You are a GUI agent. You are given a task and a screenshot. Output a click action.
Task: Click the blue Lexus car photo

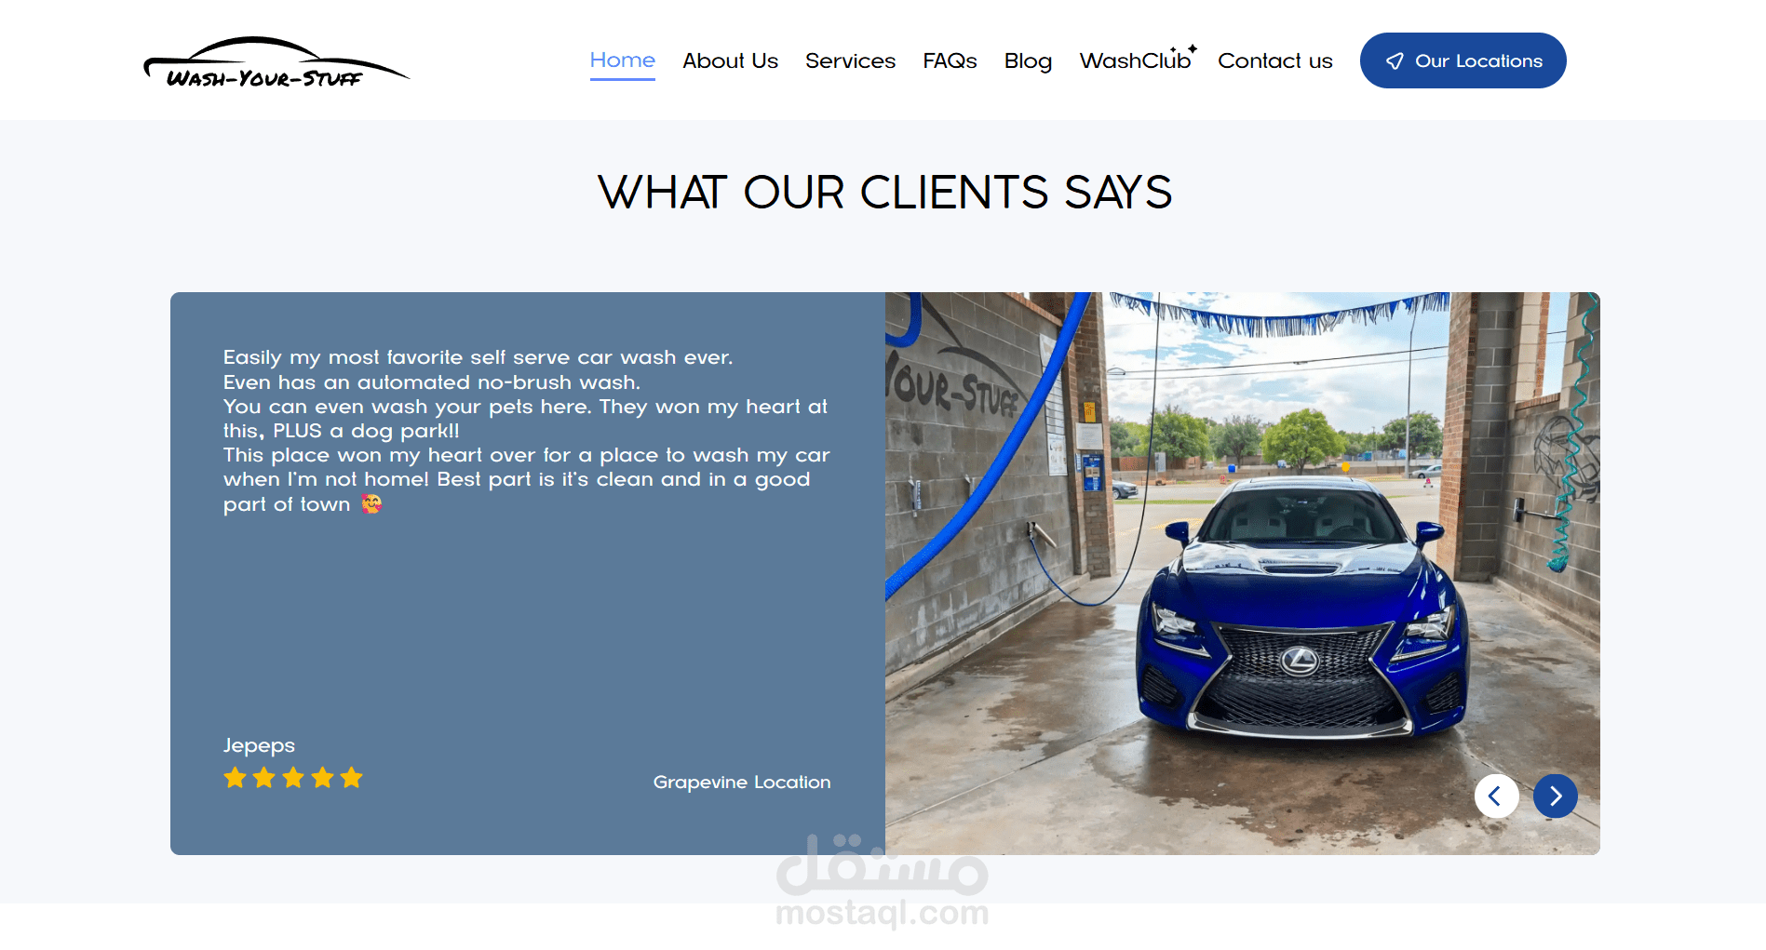[x=1243, y=573]
